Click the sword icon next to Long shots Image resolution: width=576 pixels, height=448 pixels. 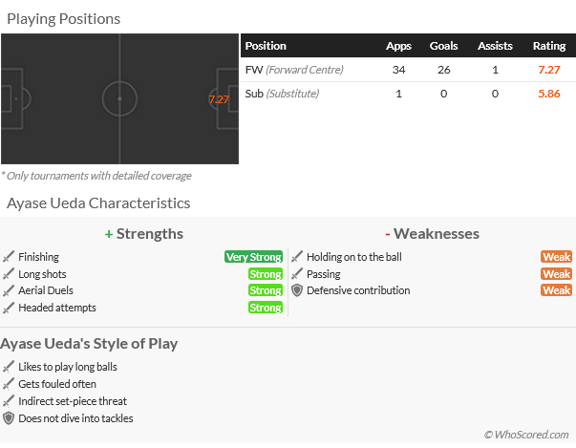[x=9, y=274]
